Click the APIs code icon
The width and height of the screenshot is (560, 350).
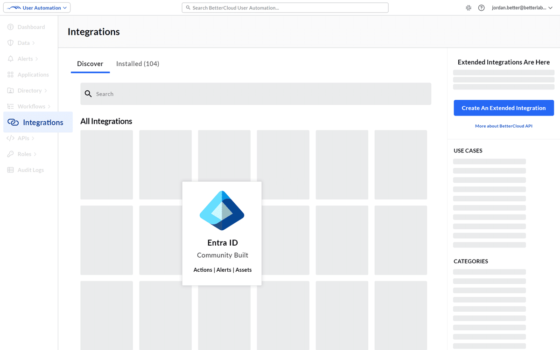pos(10,138)
